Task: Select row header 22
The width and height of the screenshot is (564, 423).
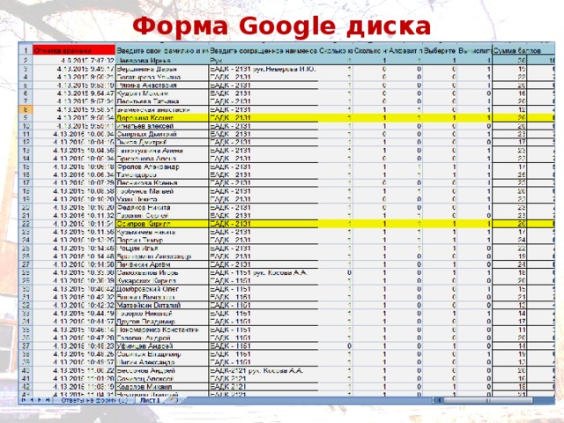Action: coord(26,223)
